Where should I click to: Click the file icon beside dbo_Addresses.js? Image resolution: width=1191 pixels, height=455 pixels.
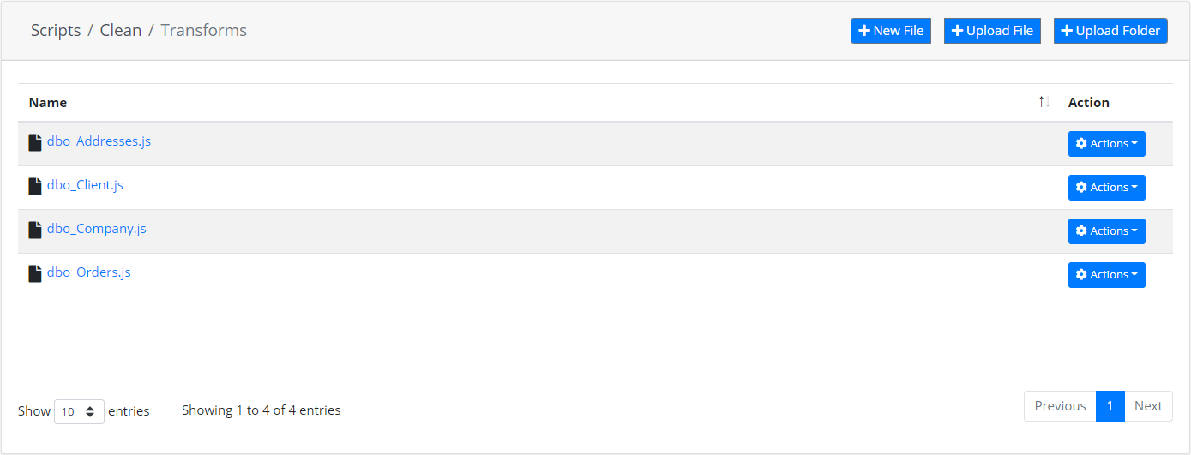(35, 142)
